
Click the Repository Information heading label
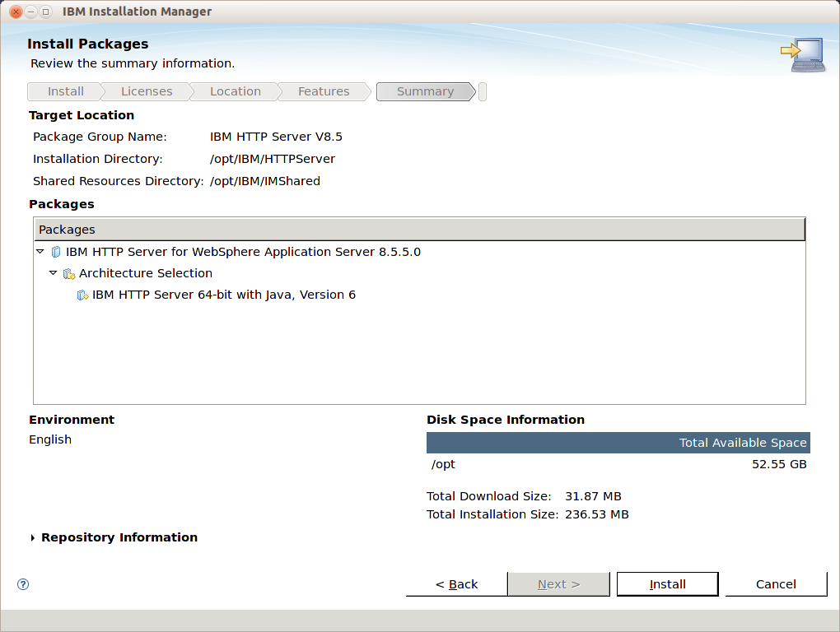coord(119,538)
